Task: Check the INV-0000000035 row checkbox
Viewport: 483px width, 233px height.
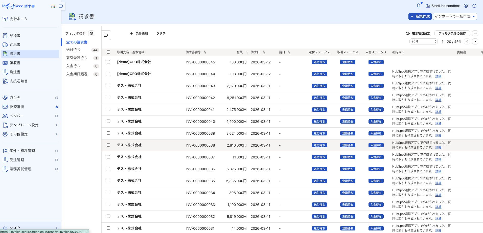Action: tap(108, 181)
